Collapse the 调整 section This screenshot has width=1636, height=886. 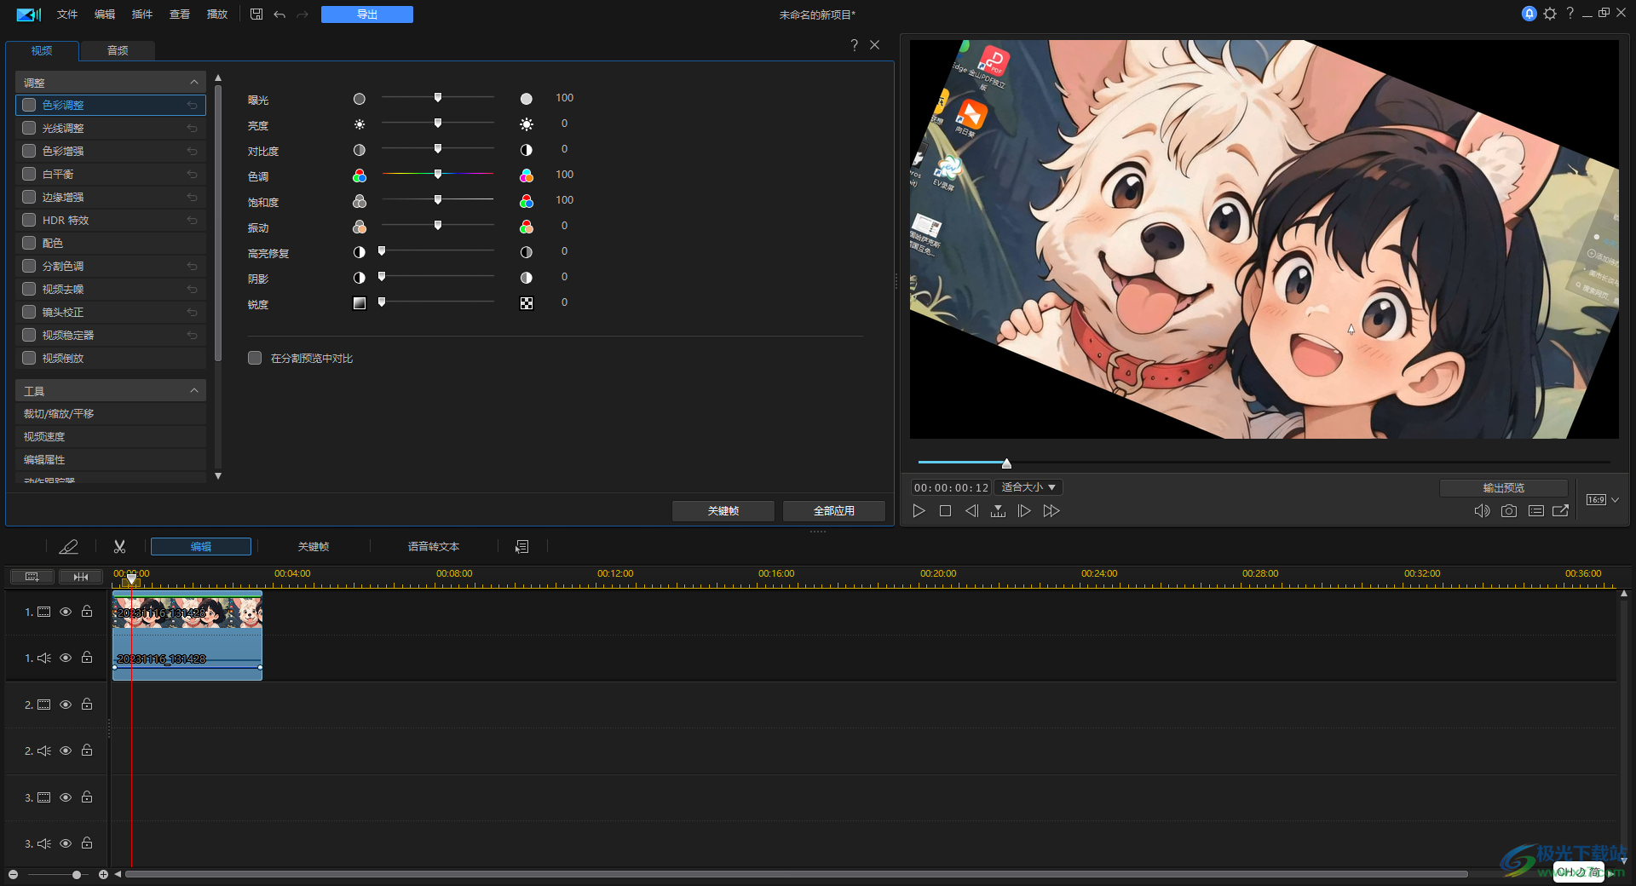[194, 83]
